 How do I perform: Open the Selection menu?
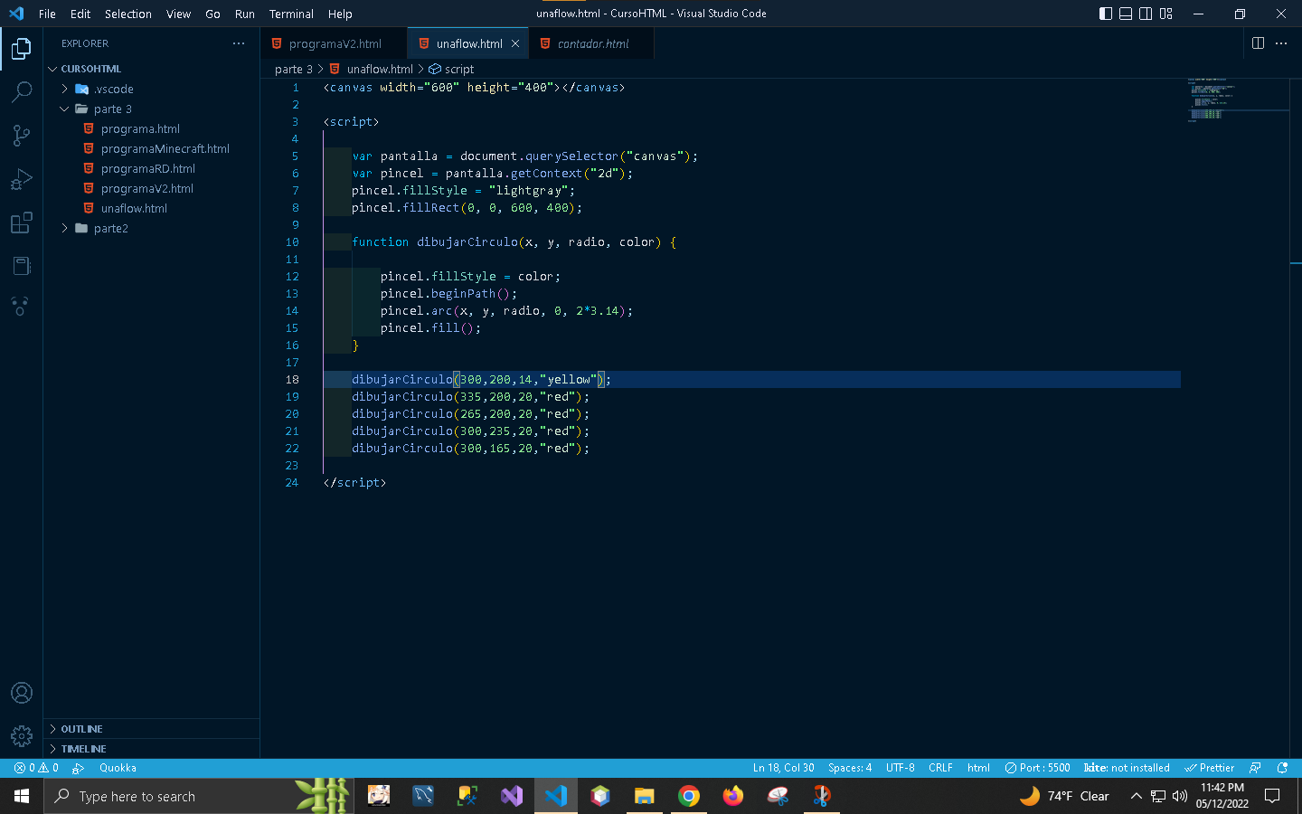pos(128,14)
